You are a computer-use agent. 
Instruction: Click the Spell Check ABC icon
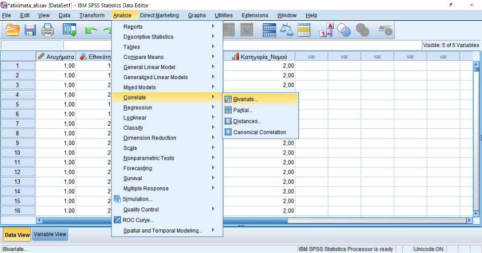(385, 30)
